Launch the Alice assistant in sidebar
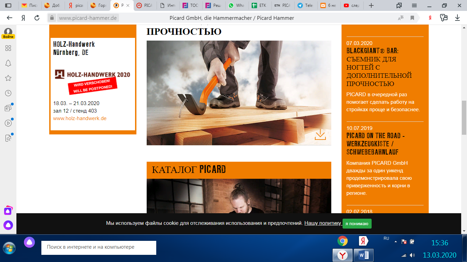The height and width of the screenshot is (262, 467). click(x=8, y=225)
